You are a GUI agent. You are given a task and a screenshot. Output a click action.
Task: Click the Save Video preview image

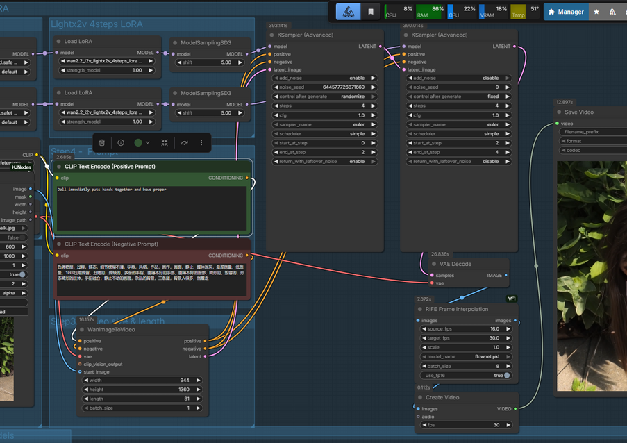click(592, 276)
